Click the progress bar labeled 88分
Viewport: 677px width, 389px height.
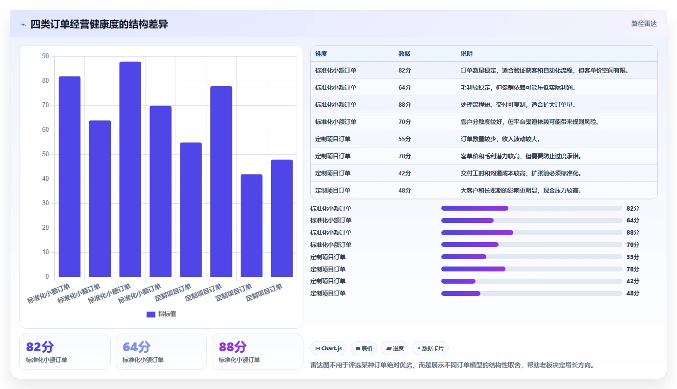tap(532, 233)
